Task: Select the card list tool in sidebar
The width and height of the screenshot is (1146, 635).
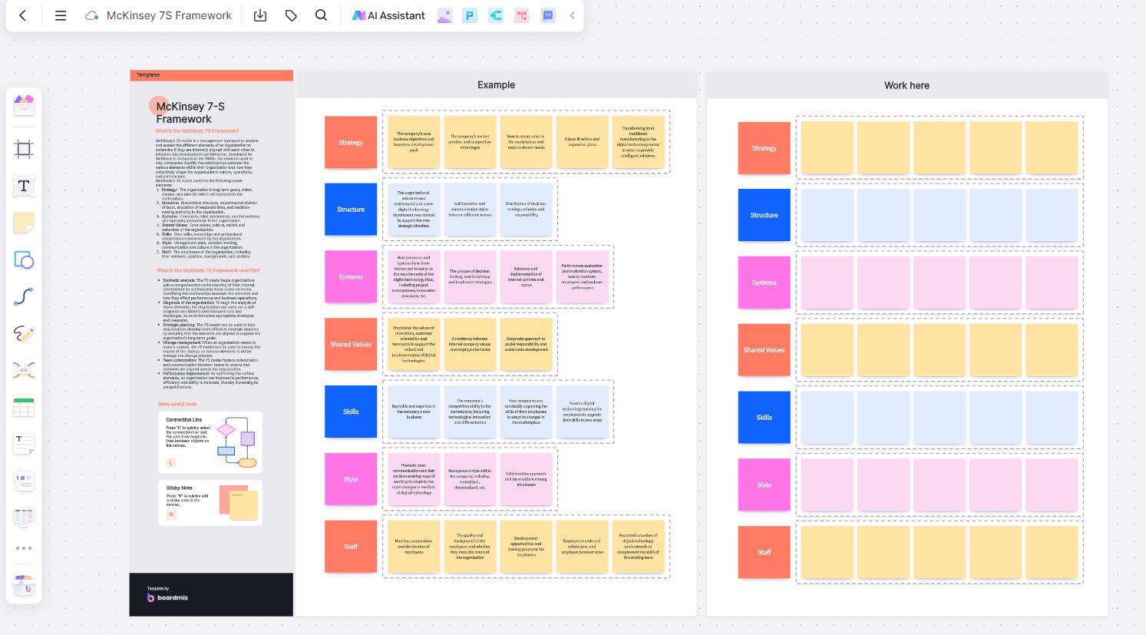Action: click(24, 481)
